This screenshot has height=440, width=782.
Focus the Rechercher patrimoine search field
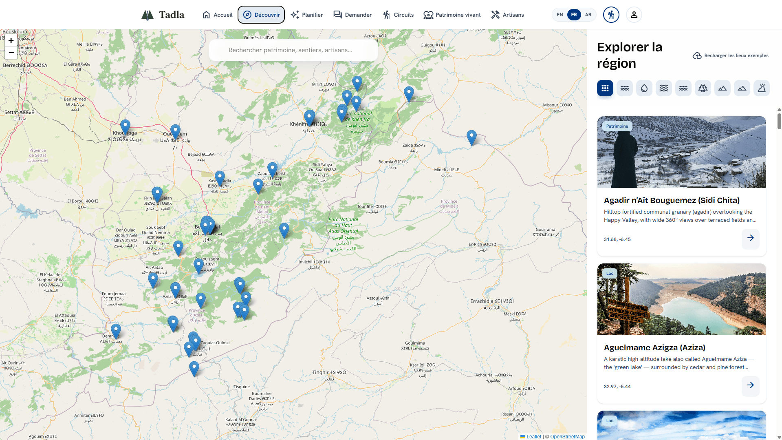pyautogui.click(x=293, y=50)
